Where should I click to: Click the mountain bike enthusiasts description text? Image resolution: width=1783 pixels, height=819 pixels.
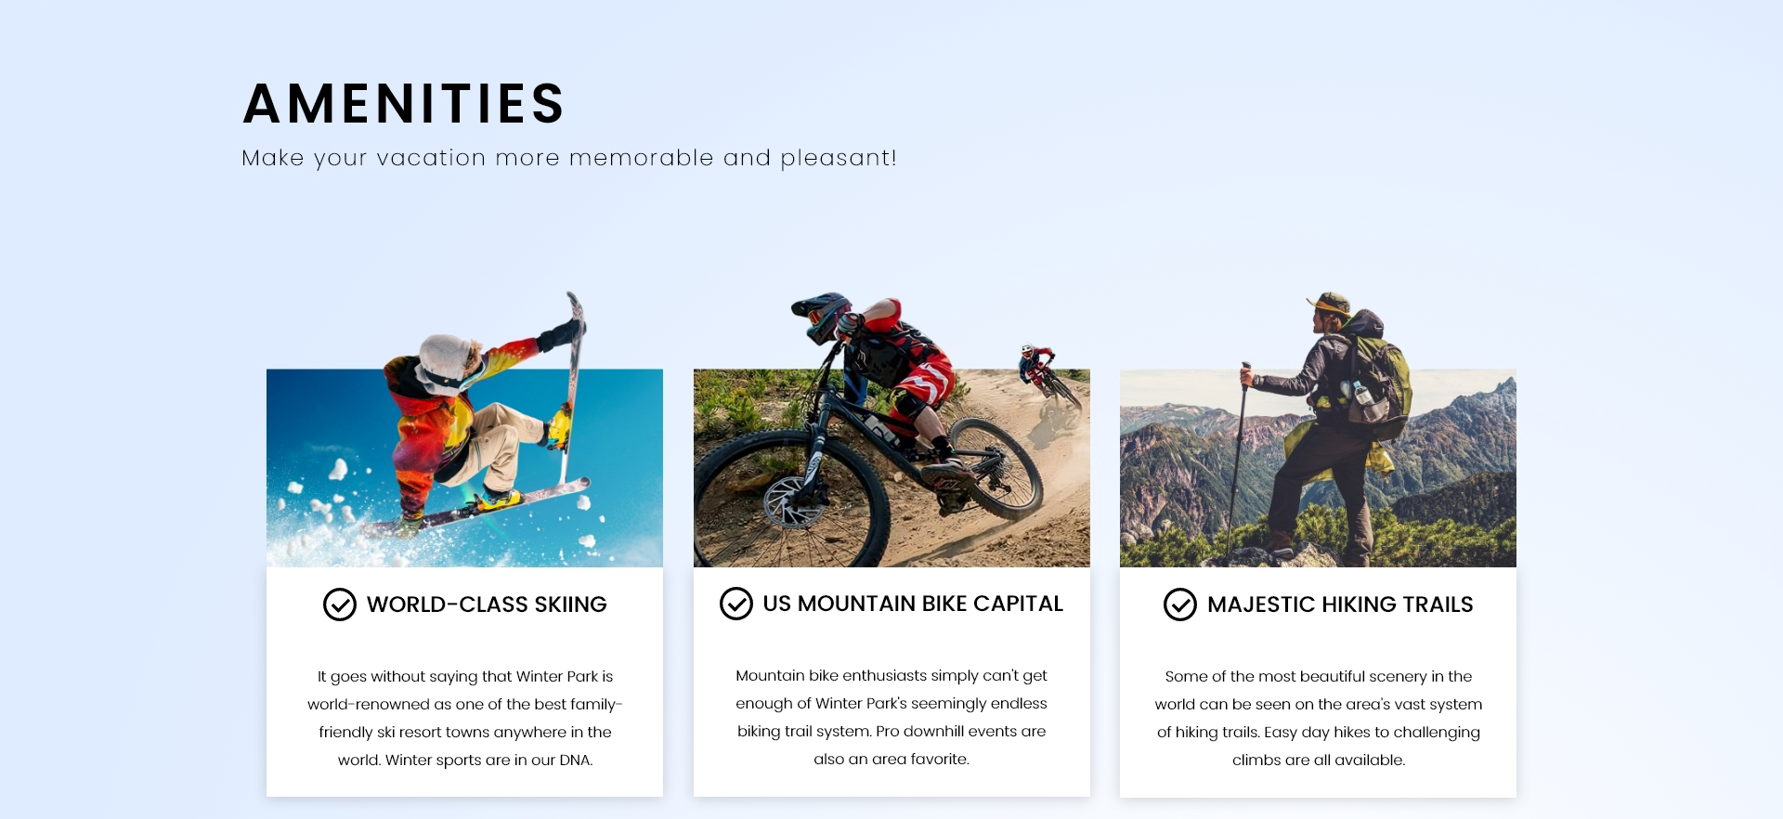pyautogui.click(x=891, y=717)
